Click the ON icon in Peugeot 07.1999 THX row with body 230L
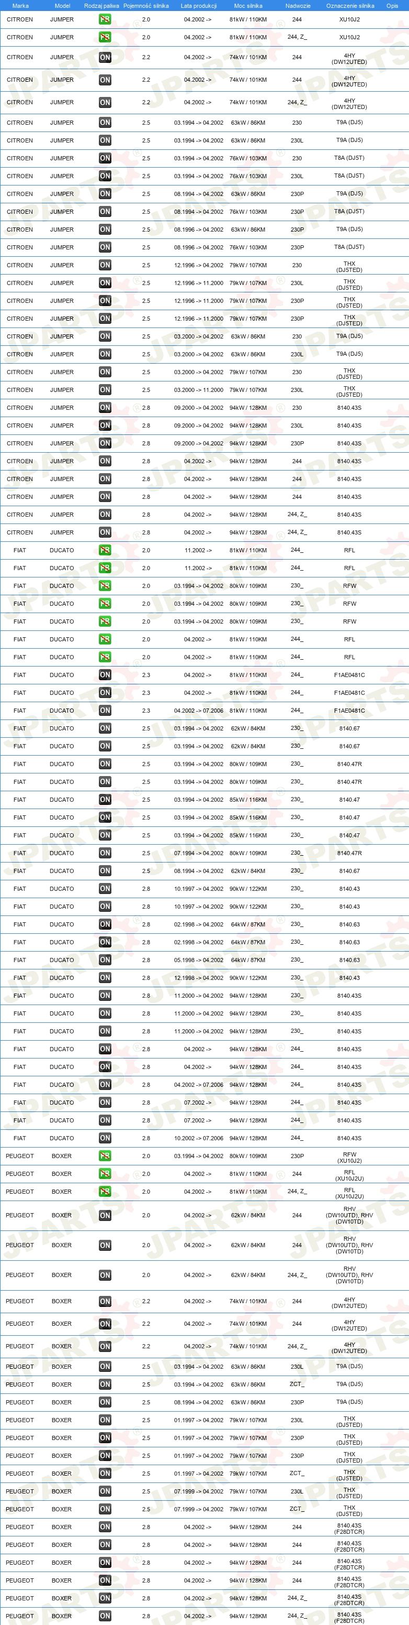 (x=105, y=1491)
